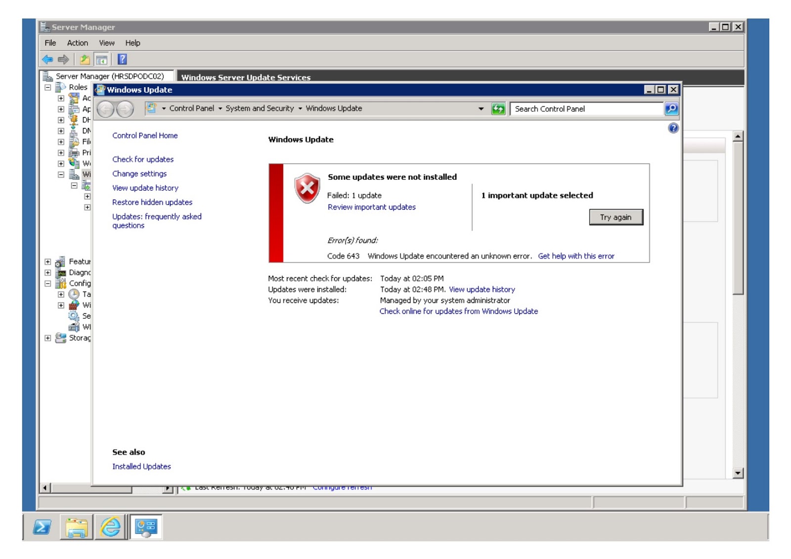Select Server Manager (HRSDPODC02) root node
791x559 pixels.
[110, 76]
